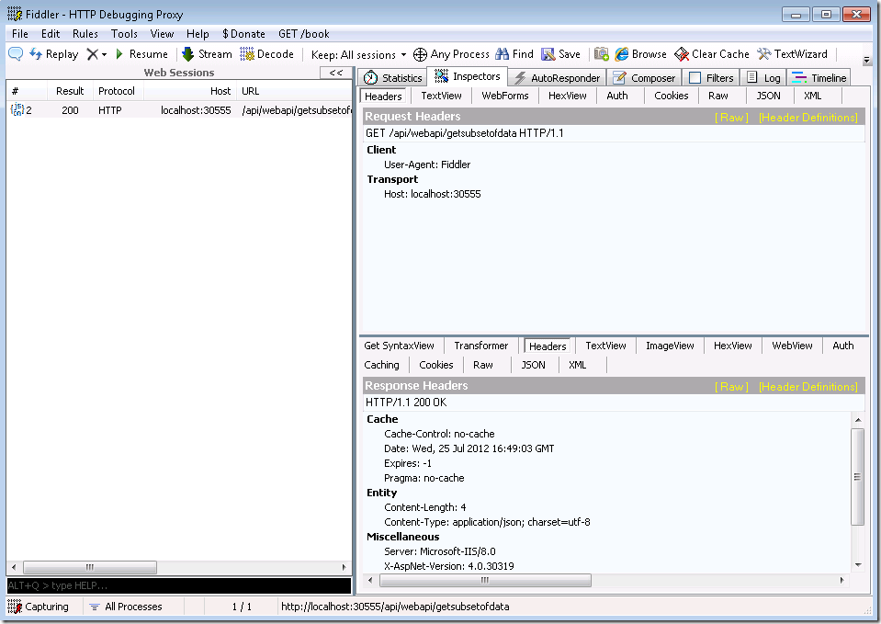Expand the Keep: All sessions dropdown
Viewport: 881px width, 624px height.
[x=358, y=55]
